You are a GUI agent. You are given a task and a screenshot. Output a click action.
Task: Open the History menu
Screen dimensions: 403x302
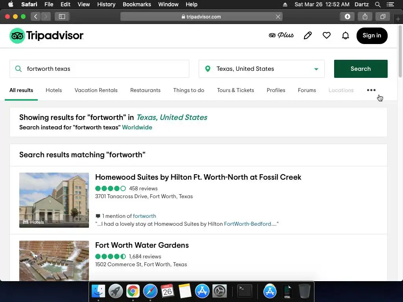(x=106, y=4)
